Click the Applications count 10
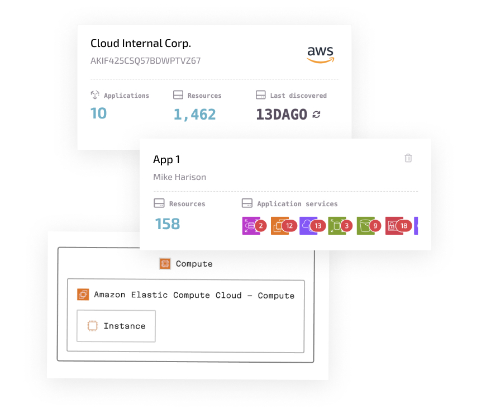This screenshot has height=413, width=486. pyautogui.click(x=98, y=113)
